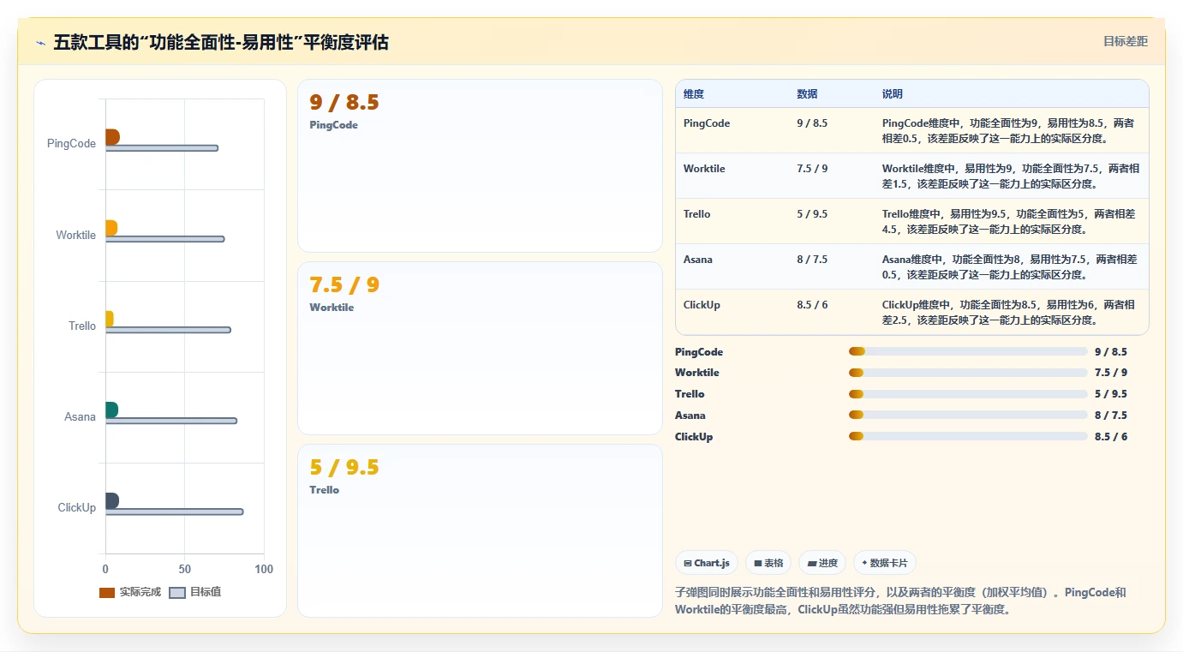Click the "7.5 / 9" value after Worktile progress bar
The image size is (1183, 652).
tap(1111, 373)
